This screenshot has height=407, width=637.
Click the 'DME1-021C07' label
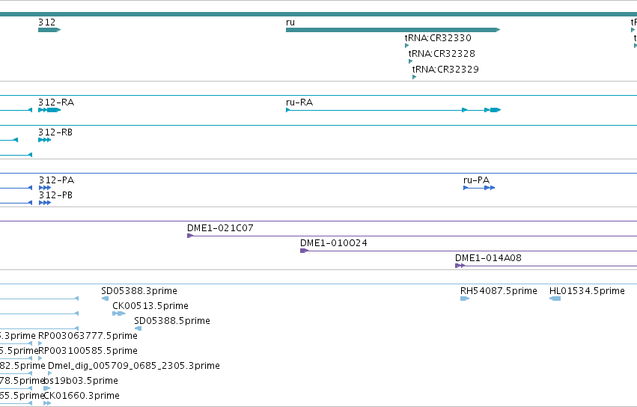[x=220, y=228]
